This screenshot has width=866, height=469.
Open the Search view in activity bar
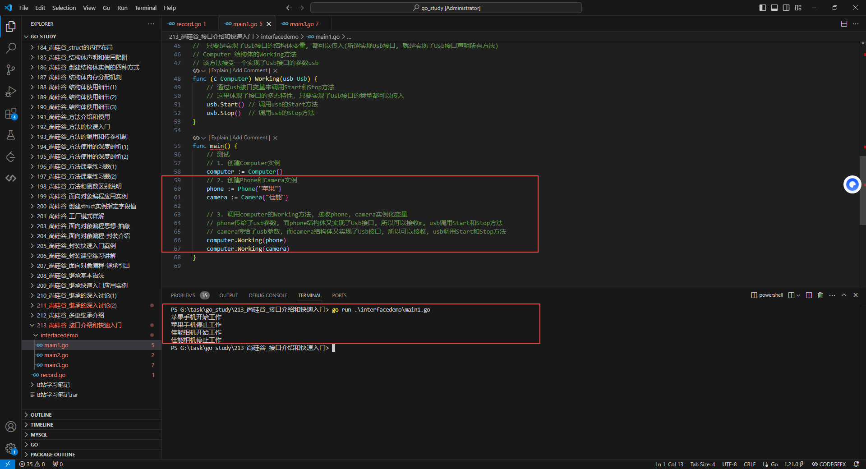click(11, 48)
